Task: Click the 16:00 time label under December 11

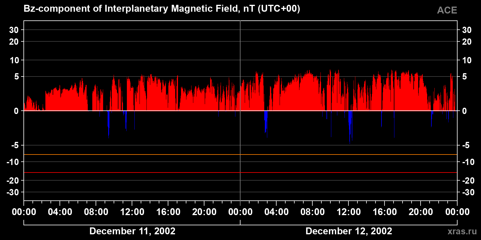Action: tap(168, 212)
